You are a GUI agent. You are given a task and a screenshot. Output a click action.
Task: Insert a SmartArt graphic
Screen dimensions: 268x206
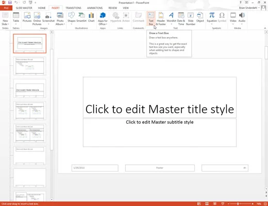coord(81,17)
